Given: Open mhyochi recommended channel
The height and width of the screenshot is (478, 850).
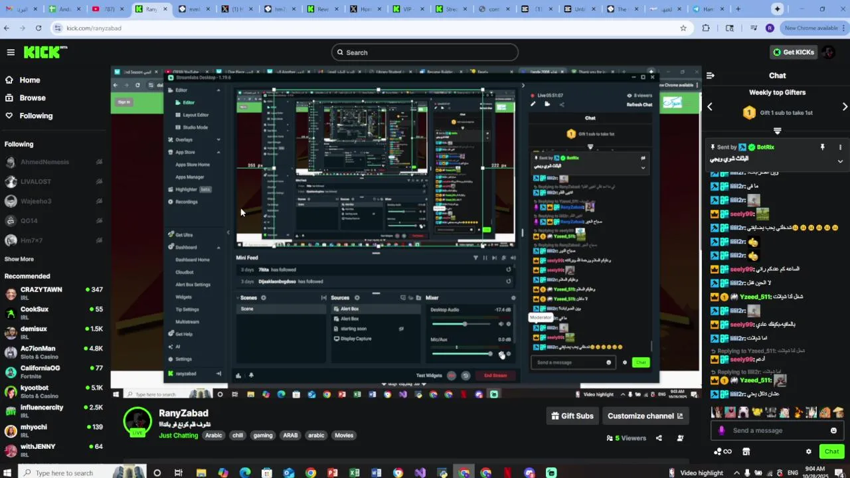Looking at the screenshot, I should pos(53,431).
